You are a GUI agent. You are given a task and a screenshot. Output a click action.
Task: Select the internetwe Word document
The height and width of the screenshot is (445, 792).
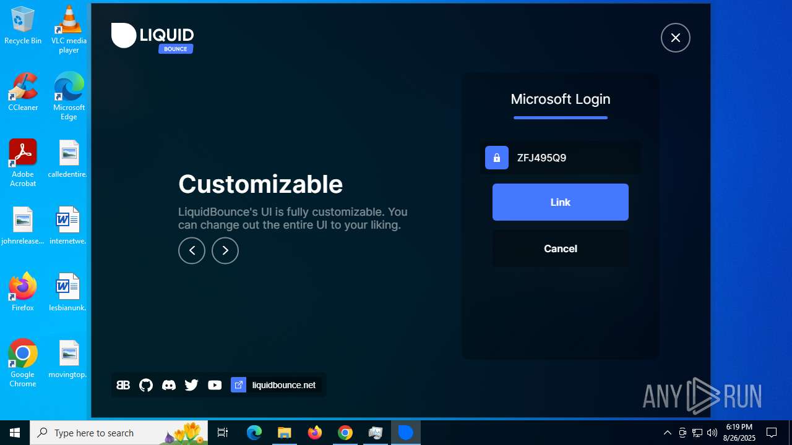point(68,225)
